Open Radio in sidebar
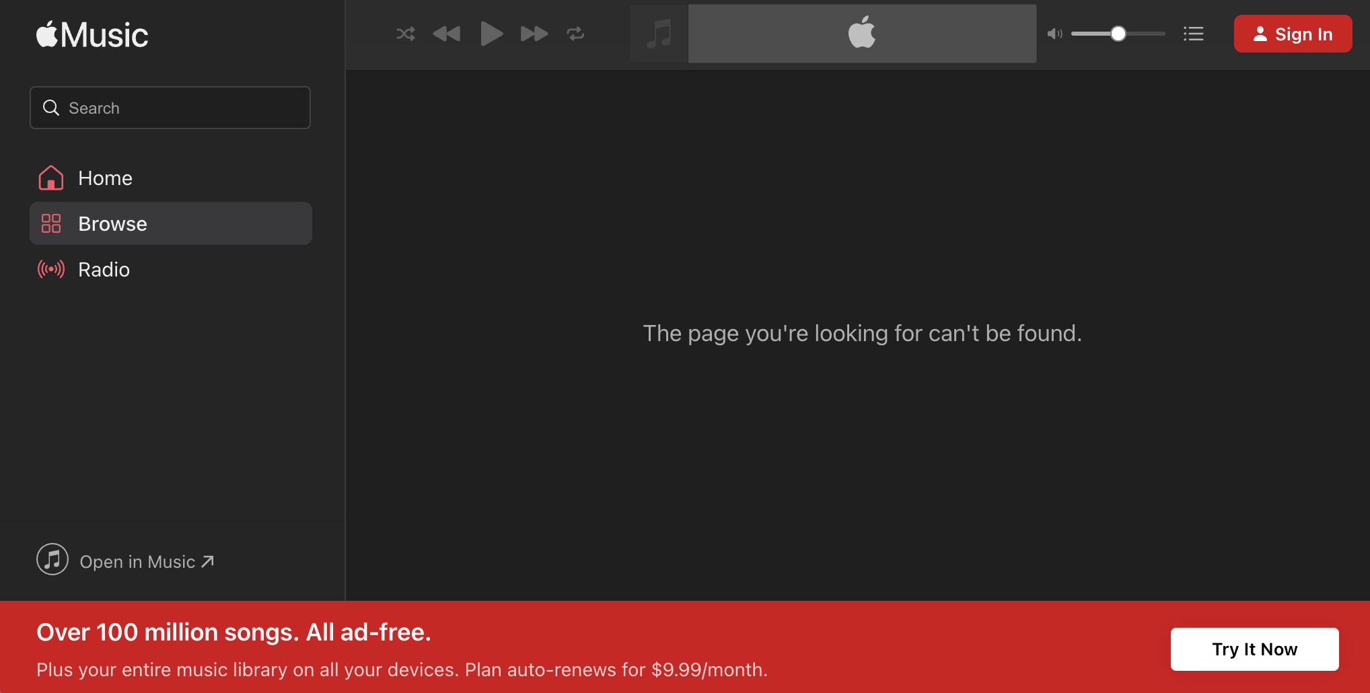 point(171,269)
